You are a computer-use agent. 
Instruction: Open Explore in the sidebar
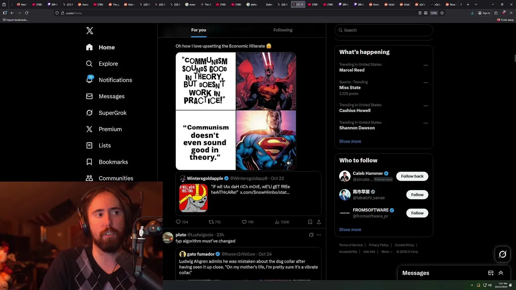click(102, 64)
